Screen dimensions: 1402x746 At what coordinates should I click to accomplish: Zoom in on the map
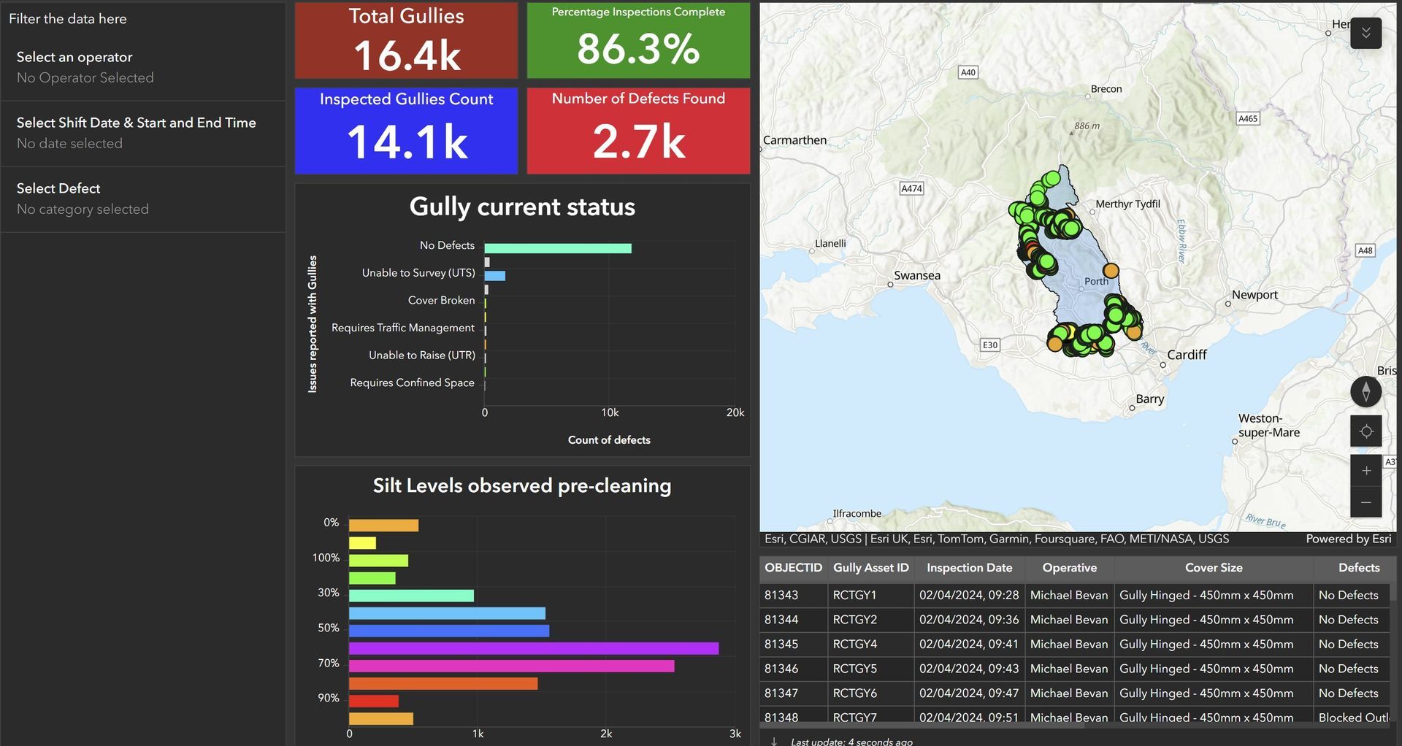(1365, 471)
